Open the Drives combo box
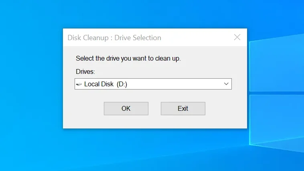Image resolution: width=304 pixels, height=171 pixels. pyautogui.click(x=152, y=84)
